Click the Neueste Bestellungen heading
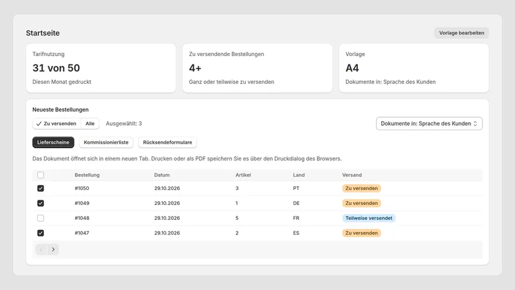This screenshot has width=515, height=290. (61, 110)
